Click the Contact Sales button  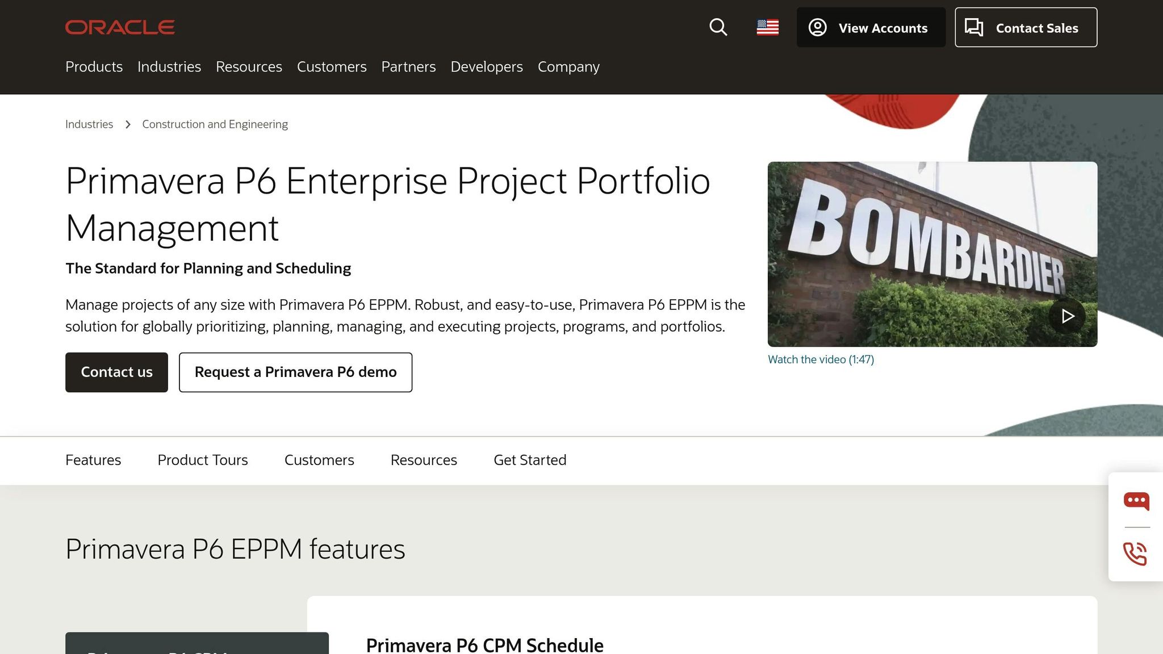tap(1026, 27)
